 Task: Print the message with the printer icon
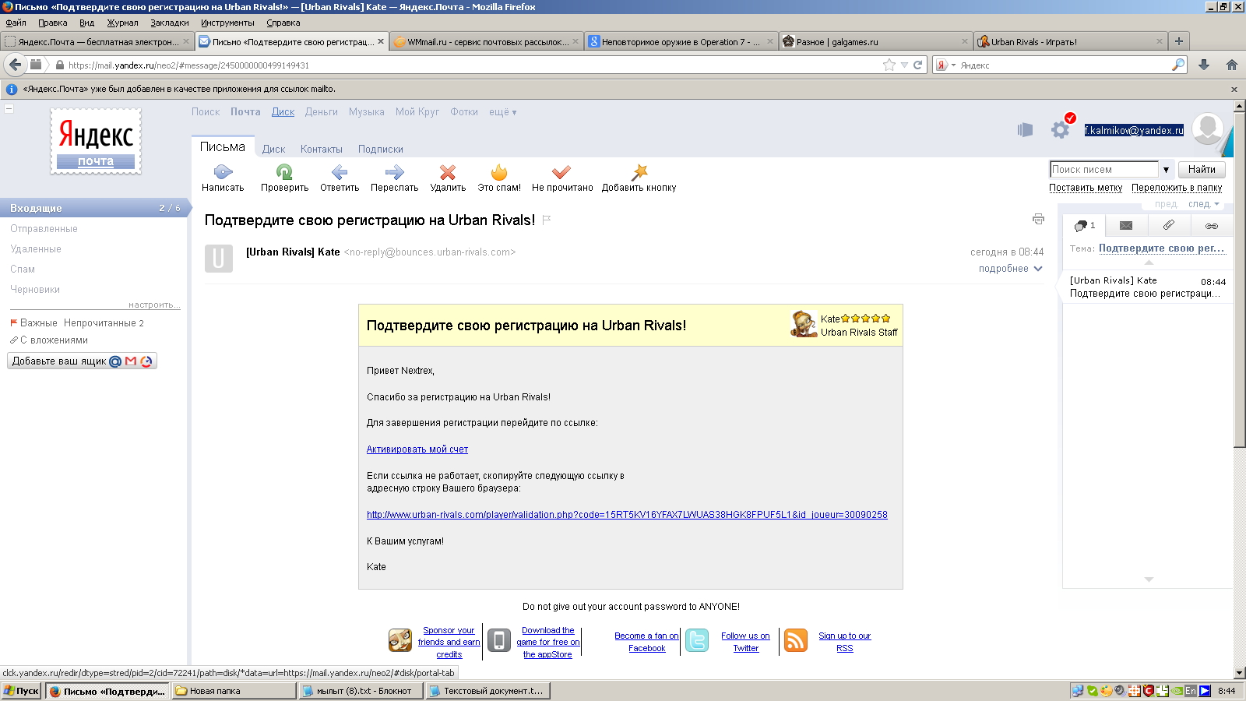[x=1038, y=219]
